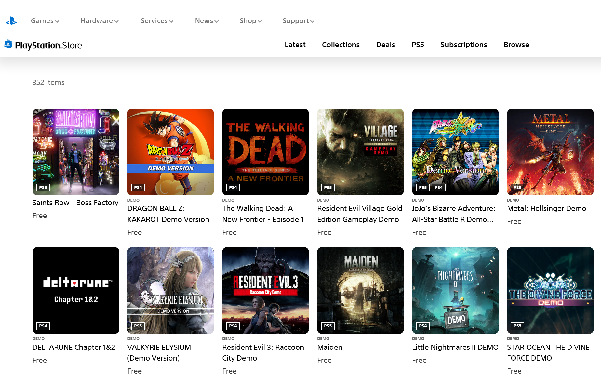601x381 pixels.
Task: Open the News dropdown menu
Action: tap(207, 21)
